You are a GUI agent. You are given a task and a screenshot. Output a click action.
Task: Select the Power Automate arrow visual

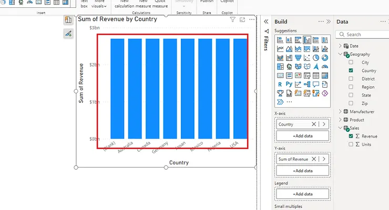click(x=280, y=102)
